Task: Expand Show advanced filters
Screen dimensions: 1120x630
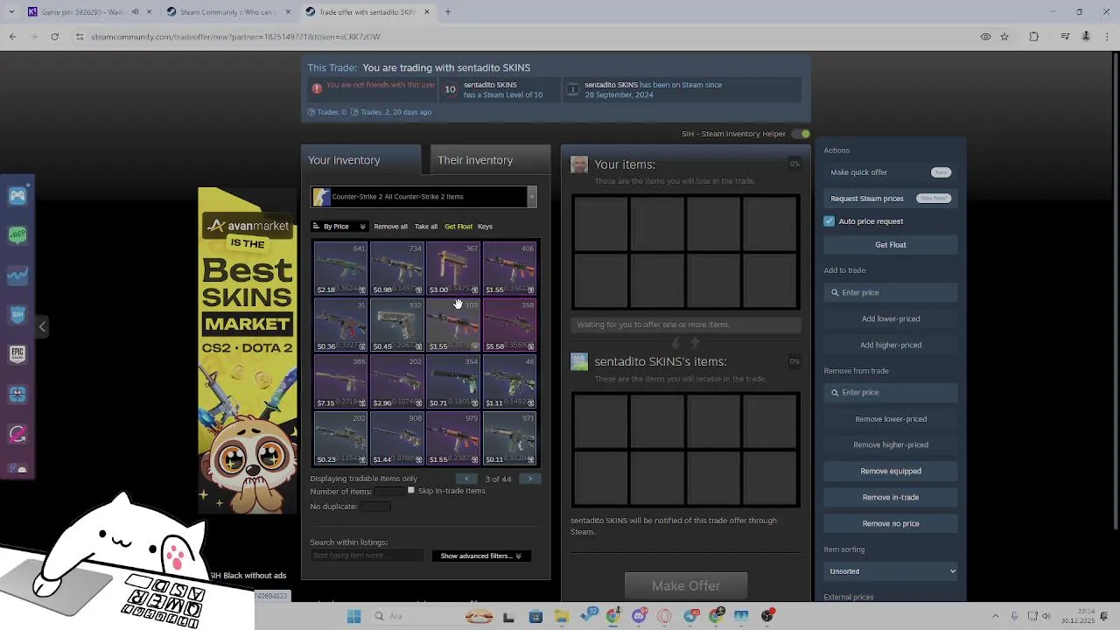Action: pos(480,556)
